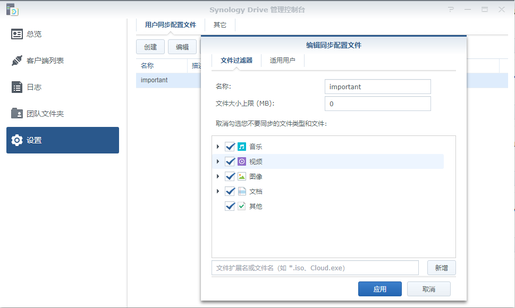Click the 图像 label in the tree
The height and width of the screenshot is (308, 515).
256,176
